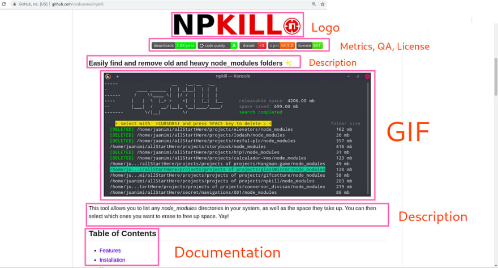The height and width of the screenshot is (268, 498).
Task: Click the yellow "select with CURSORS and press SPACE" bar
Action: click(x=193, y=124)
